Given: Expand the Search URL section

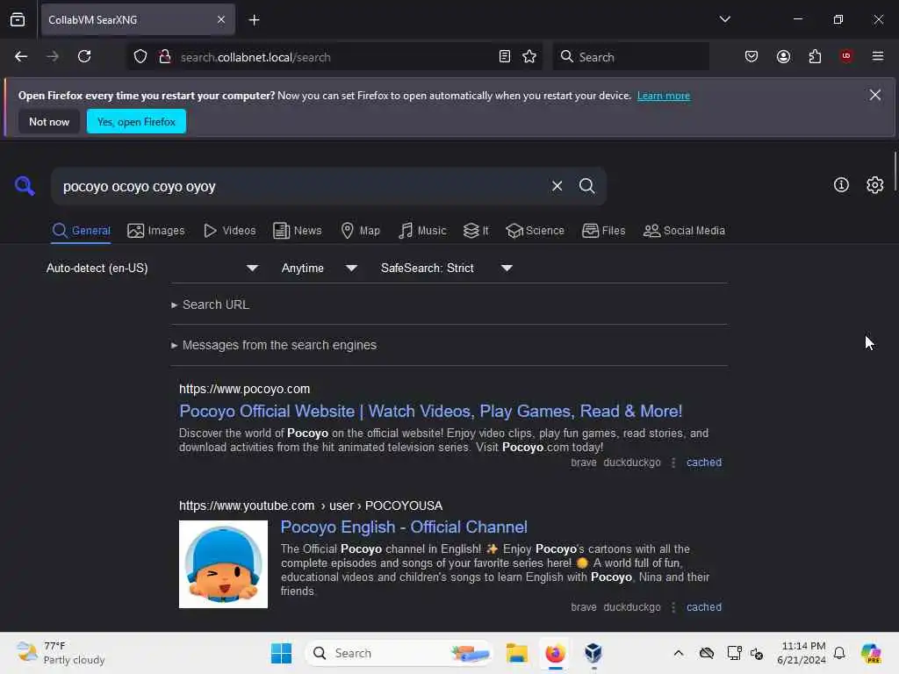Looking at the screenshot, I should coord(211,305).
